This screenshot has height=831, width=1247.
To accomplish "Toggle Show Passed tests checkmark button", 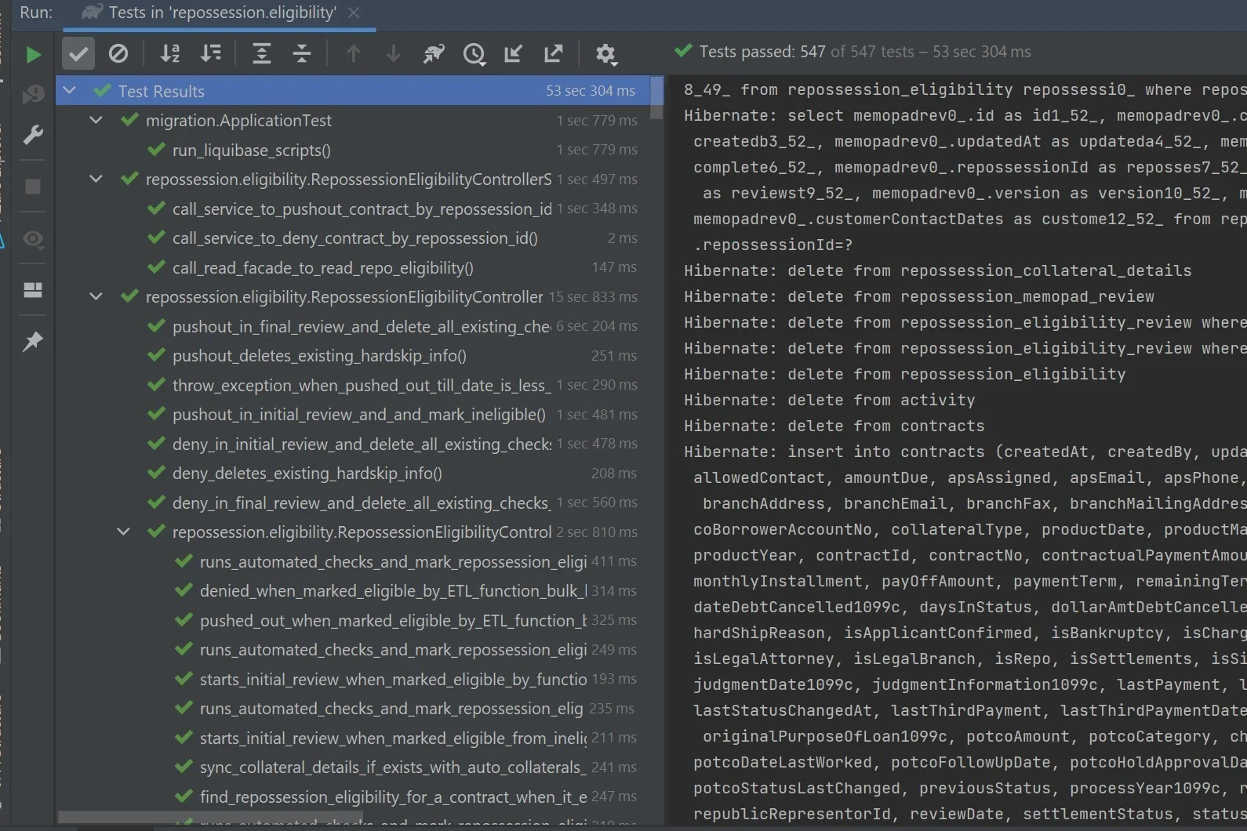I will [x=78, y=53].
